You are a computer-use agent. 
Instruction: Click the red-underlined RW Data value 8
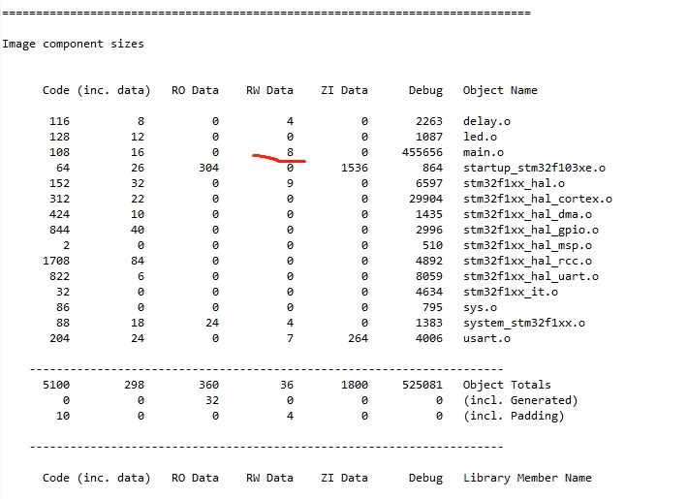(x=290, y=152)
